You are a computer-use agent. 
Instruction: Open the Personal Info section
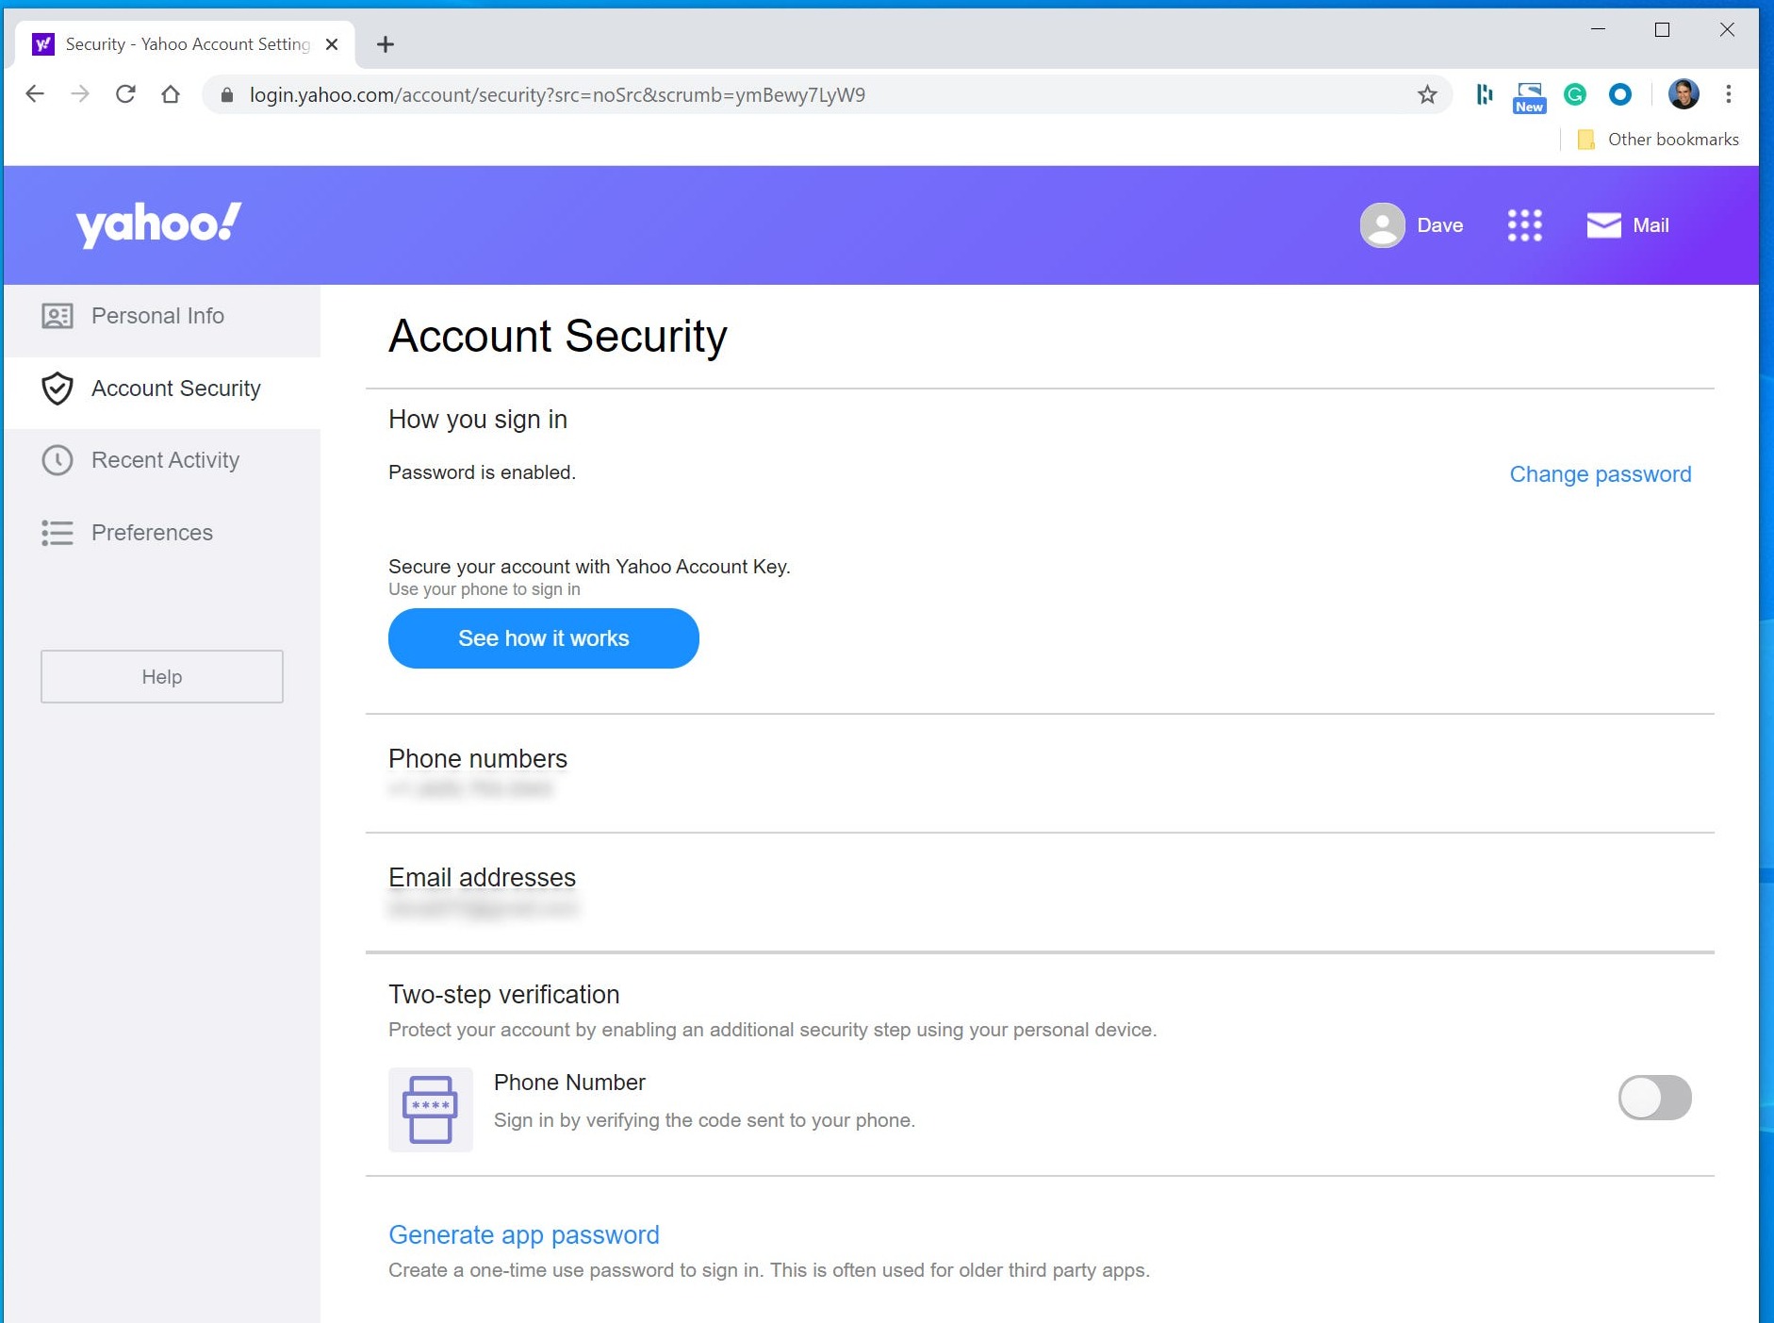[x=162, y=316]
